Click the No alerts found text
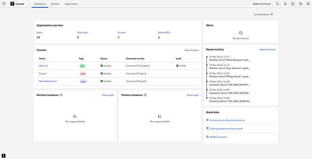The width and height of the screenshot is (312, 159). 241,38
